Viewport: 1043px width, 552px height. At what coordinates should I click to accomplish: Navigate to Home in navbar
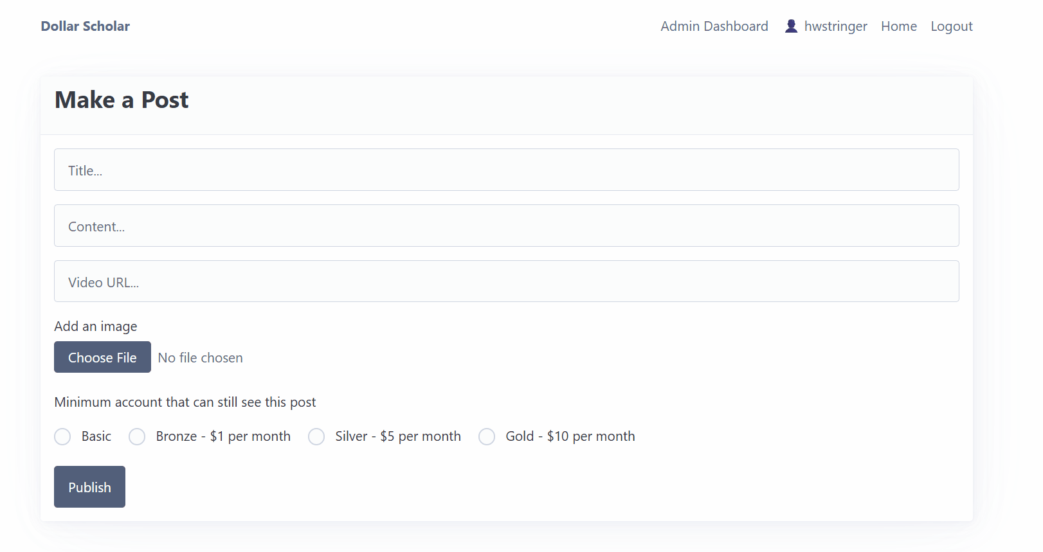coord(898,26)
